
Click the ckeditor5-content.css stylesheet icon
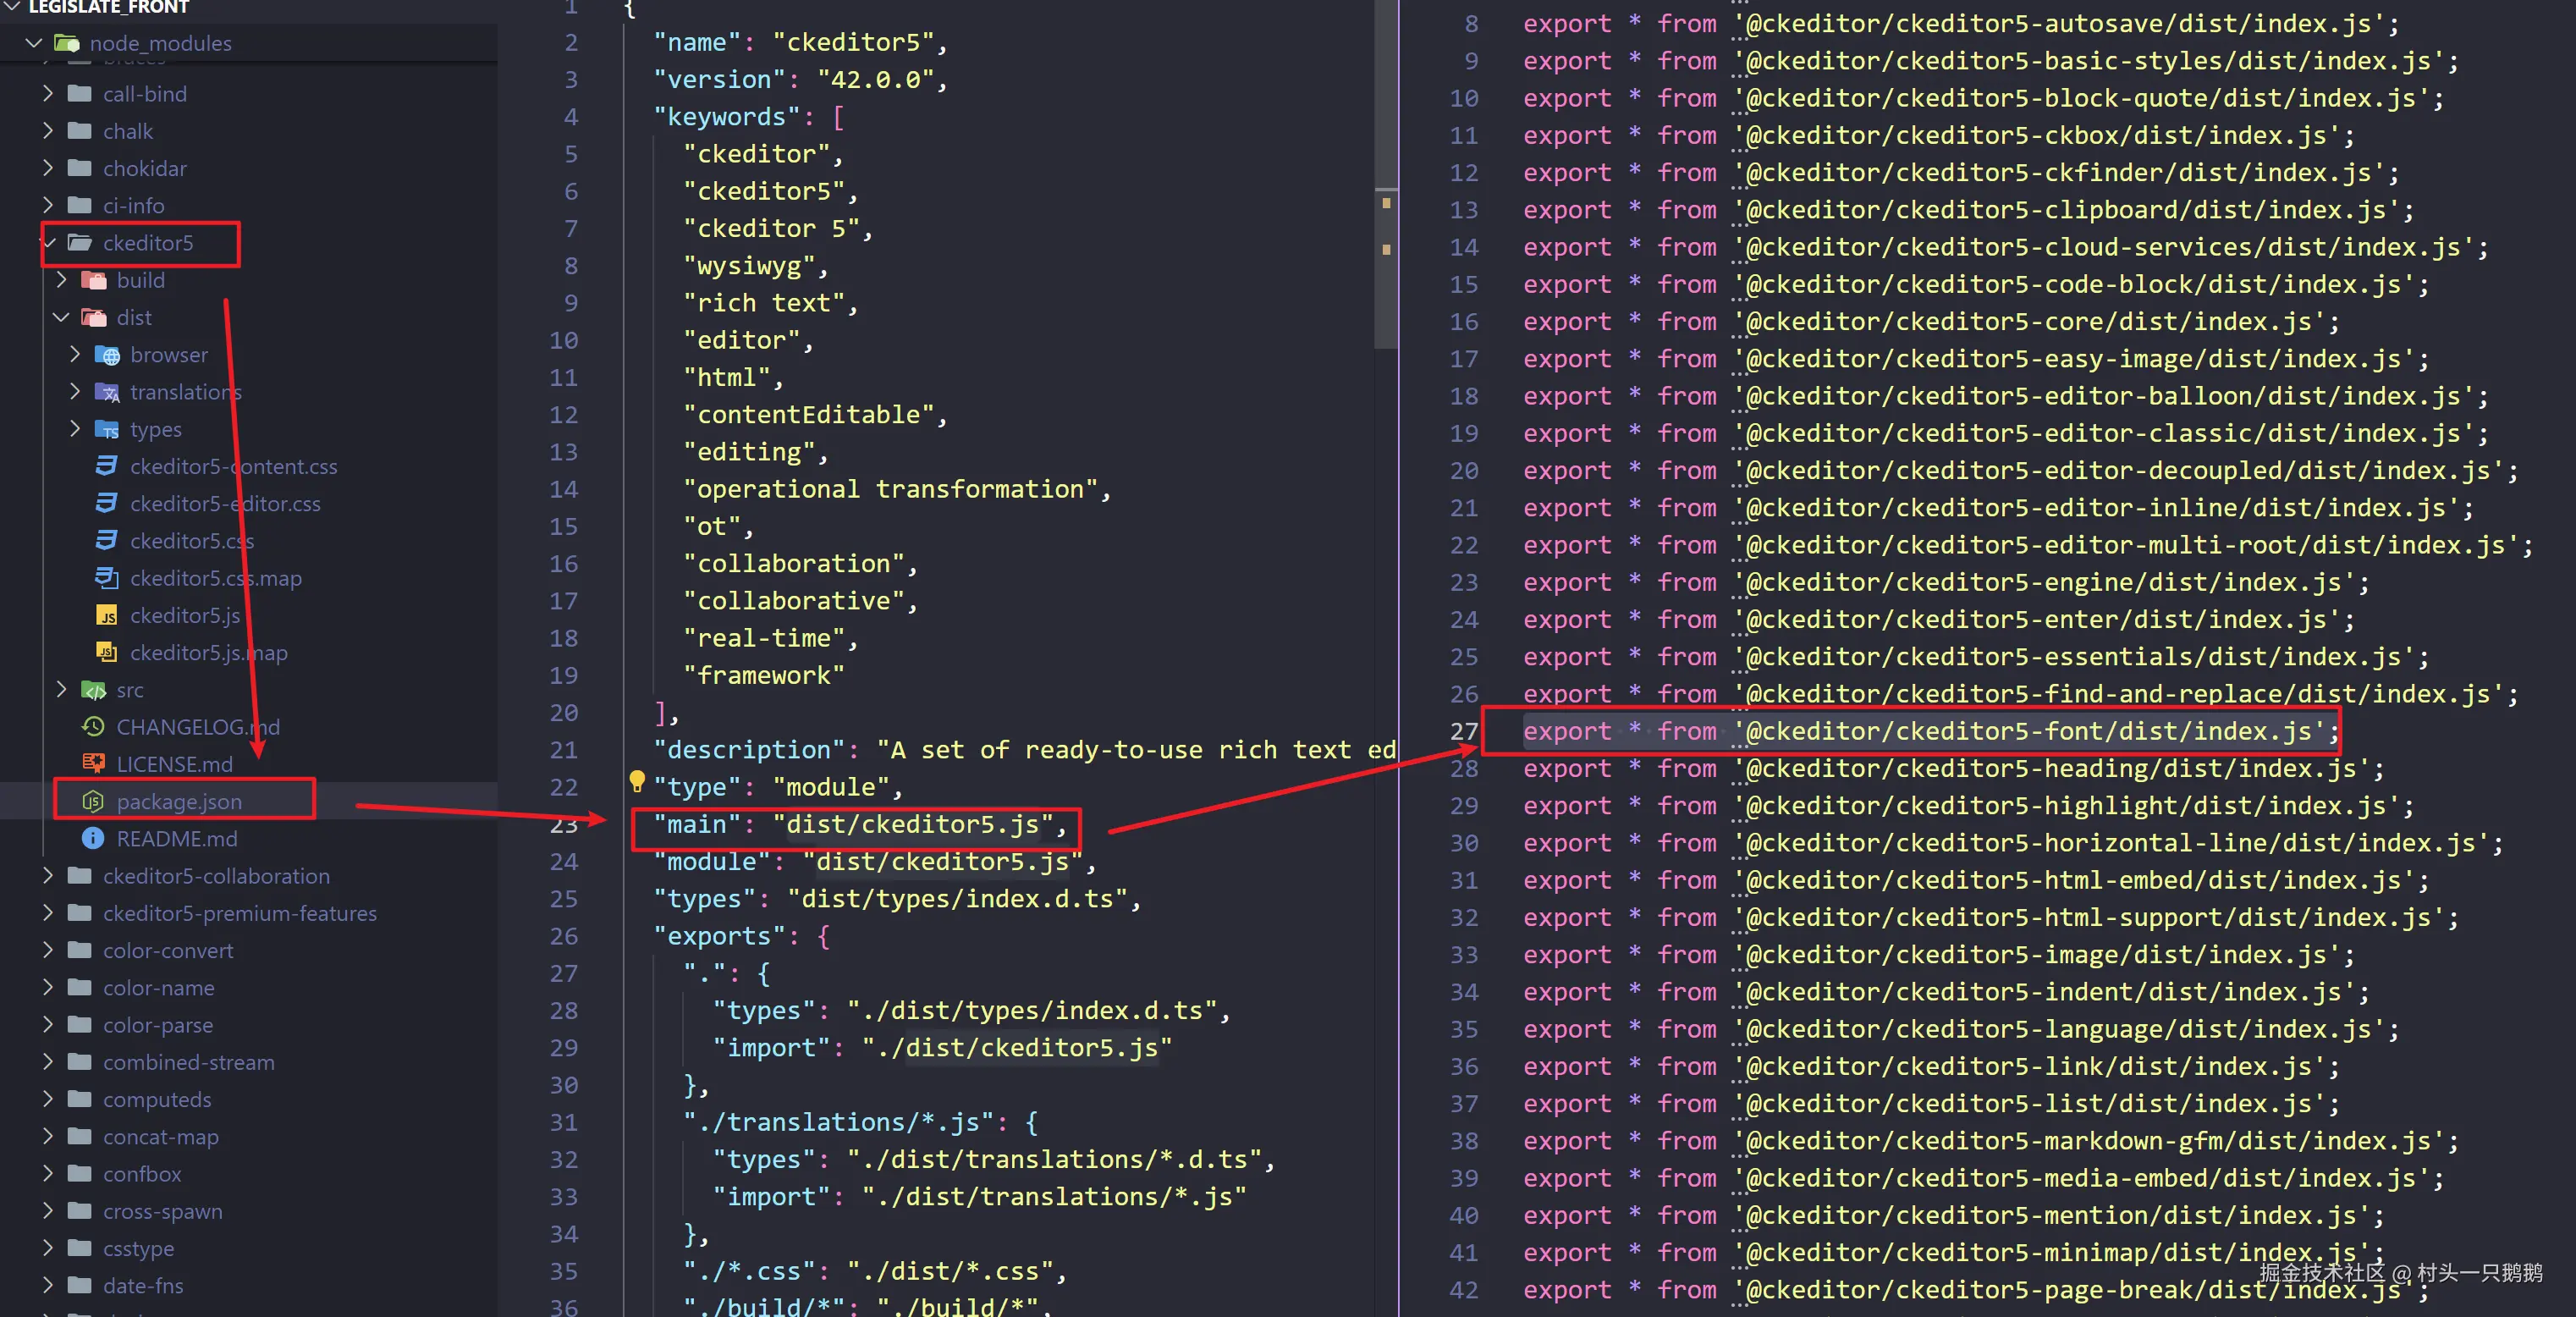[x=106, y=466]
